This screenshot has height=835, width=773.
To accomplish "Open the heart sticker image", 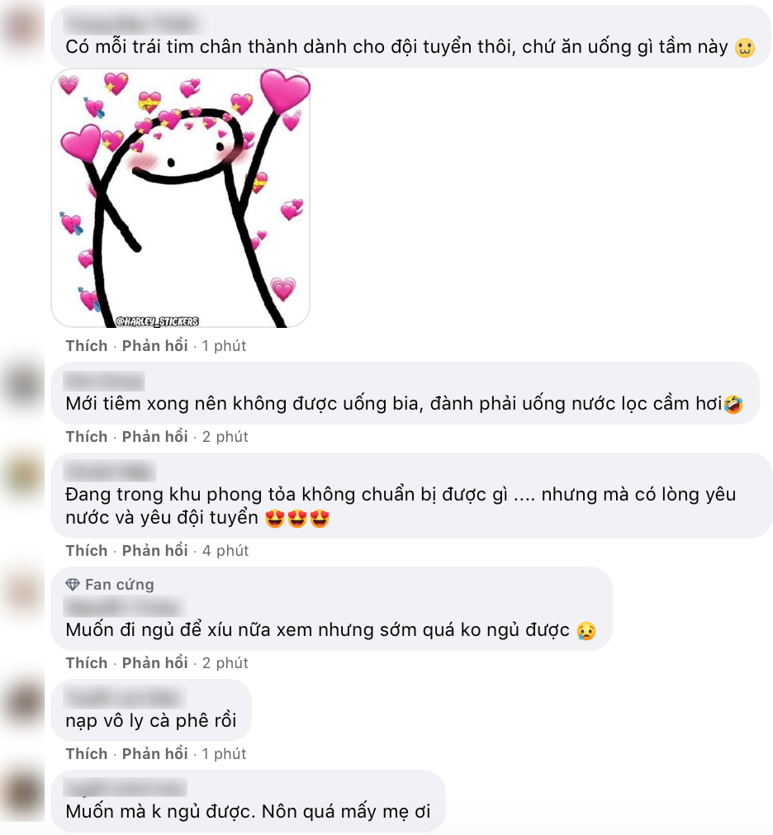I will pos(181,198).
